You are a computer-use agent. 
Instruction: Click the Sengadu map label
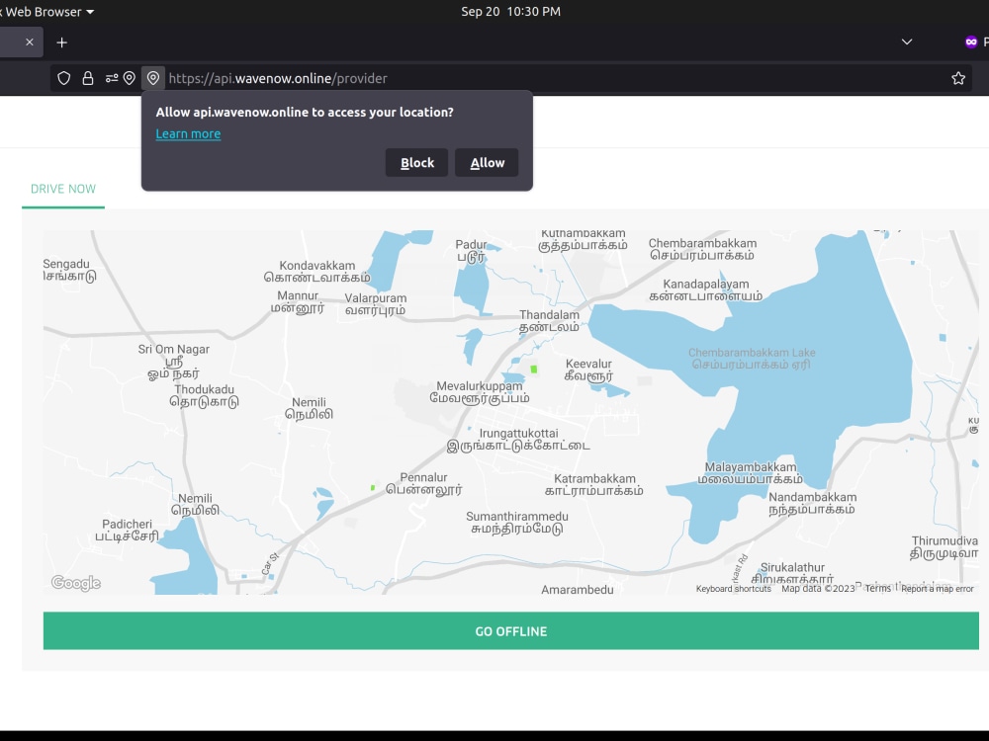click(x=69, y=270)
